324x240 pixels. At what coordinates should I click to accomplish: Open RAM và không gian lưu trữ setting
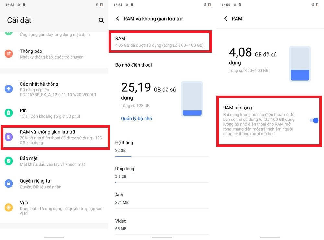[55, 137]
